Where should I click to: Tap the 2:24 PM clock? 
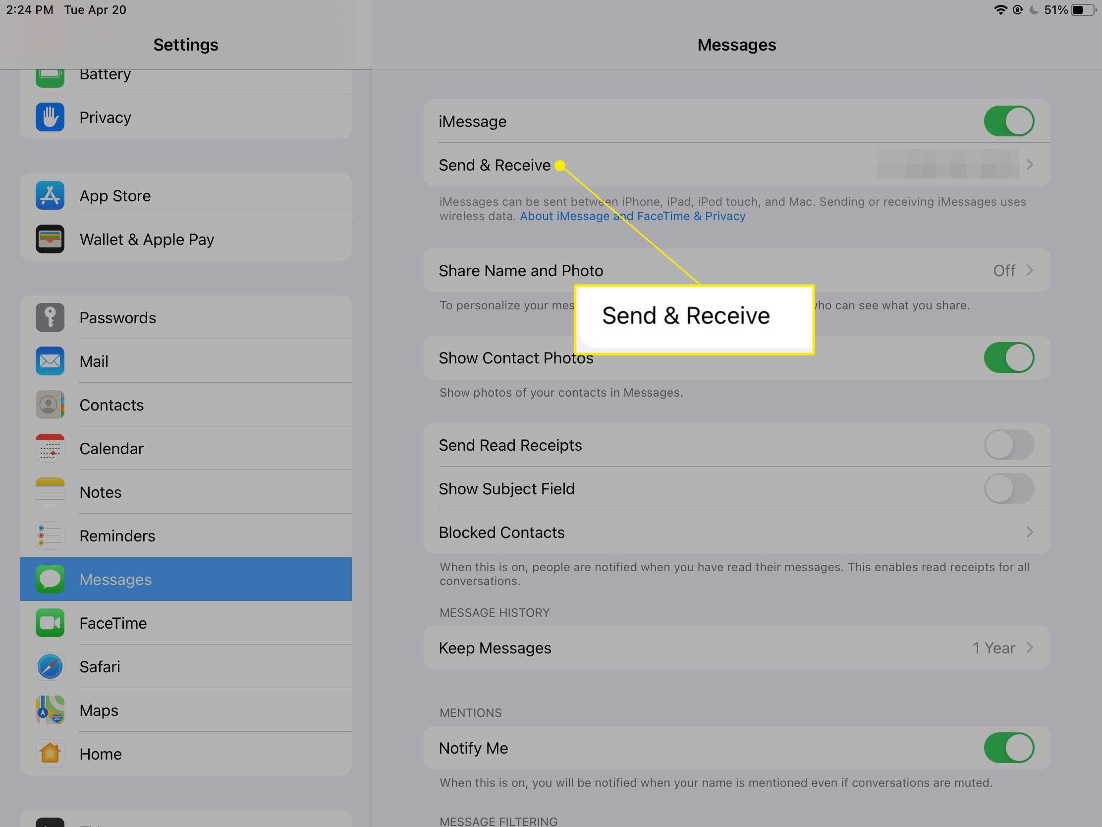pyautogui.click(x=29, y=10)
